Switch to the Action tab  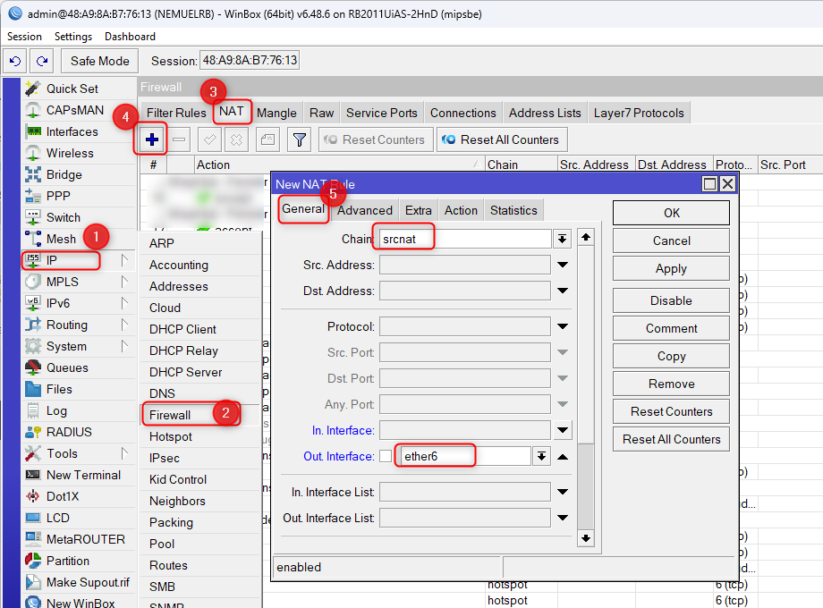click(x=461, y=210)
